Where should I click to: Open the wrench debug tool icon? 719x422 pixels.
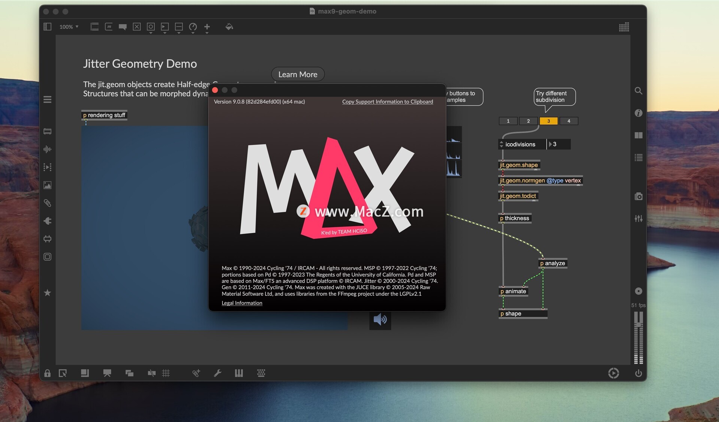pyautogui.click(x=218, y=373)
